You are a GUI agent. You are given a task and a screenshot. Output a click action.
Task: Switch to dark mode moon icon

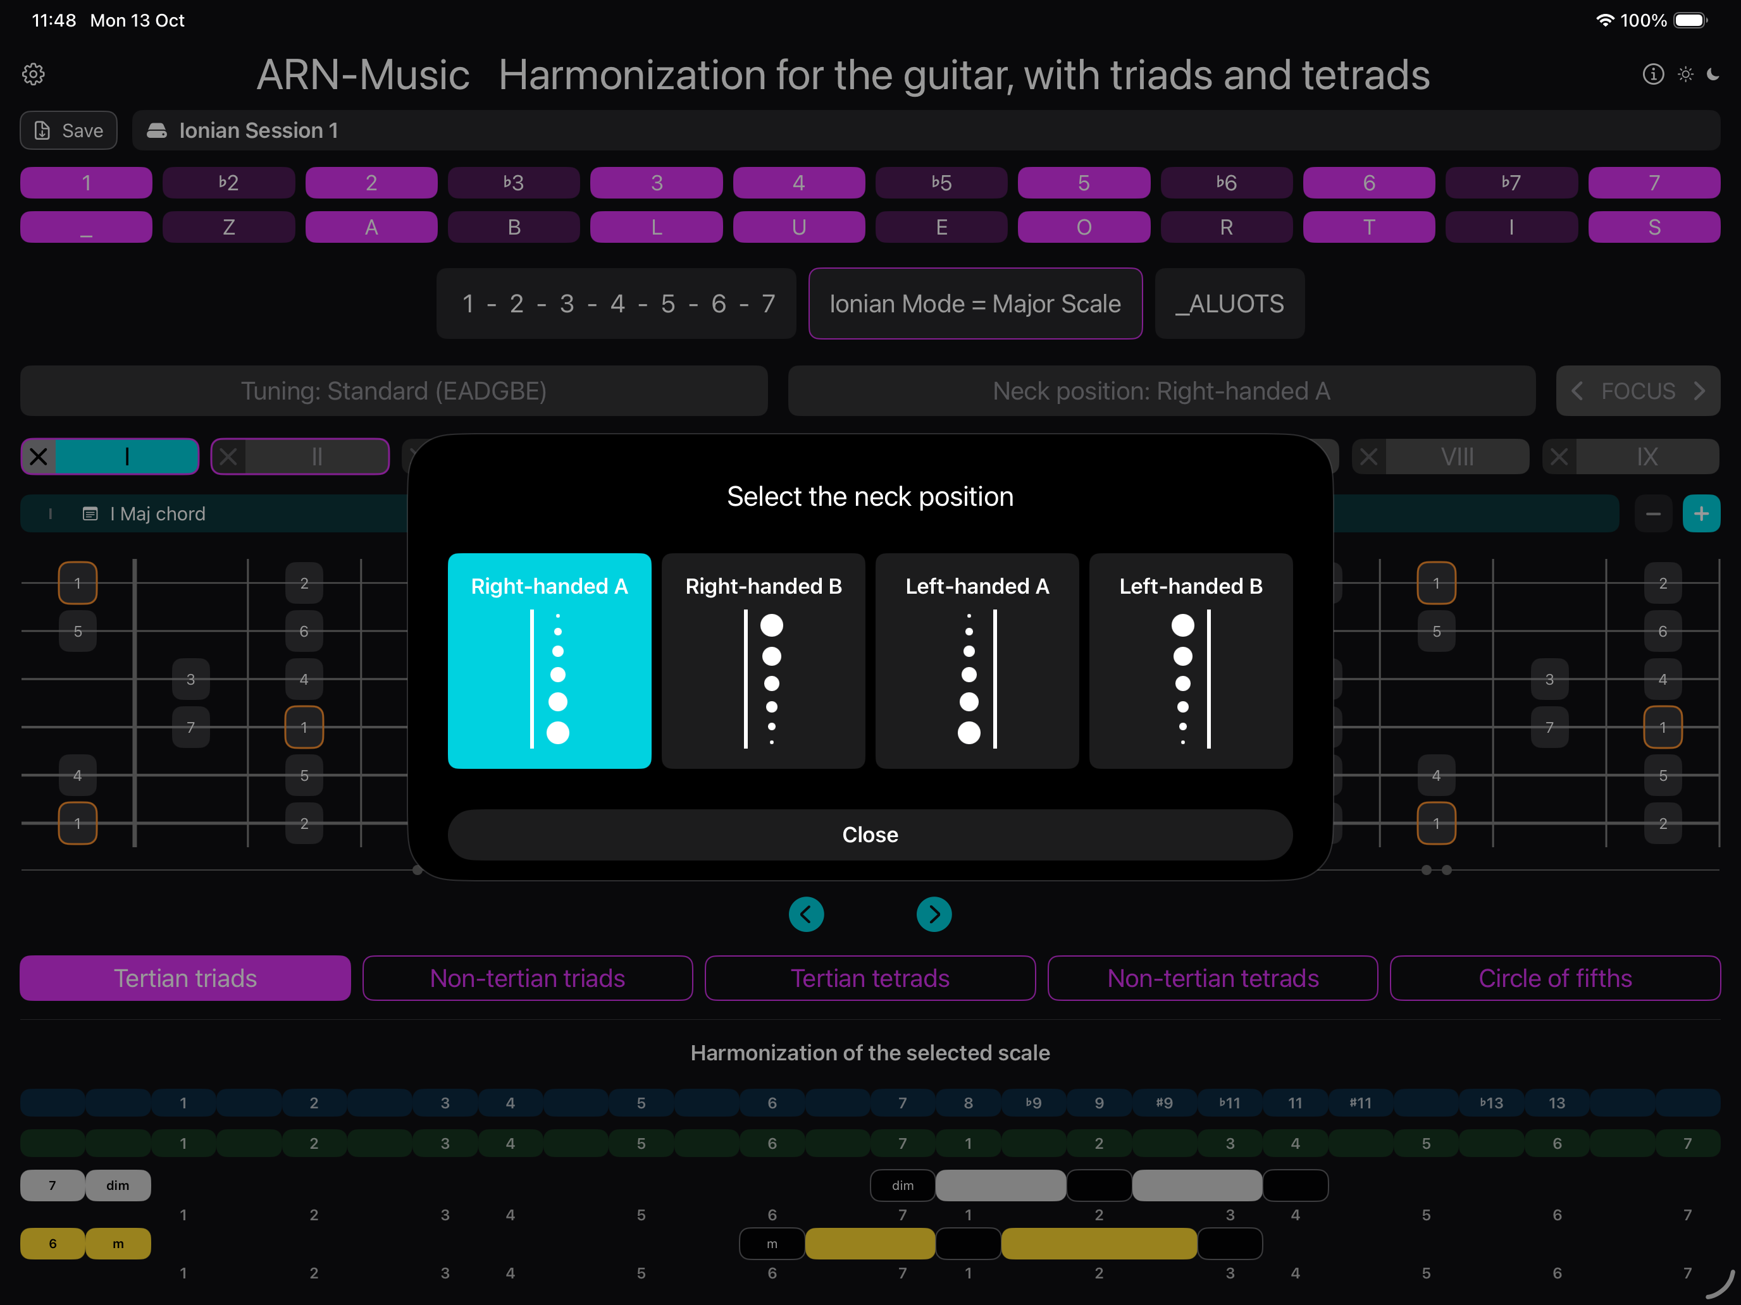[1713, 74]
